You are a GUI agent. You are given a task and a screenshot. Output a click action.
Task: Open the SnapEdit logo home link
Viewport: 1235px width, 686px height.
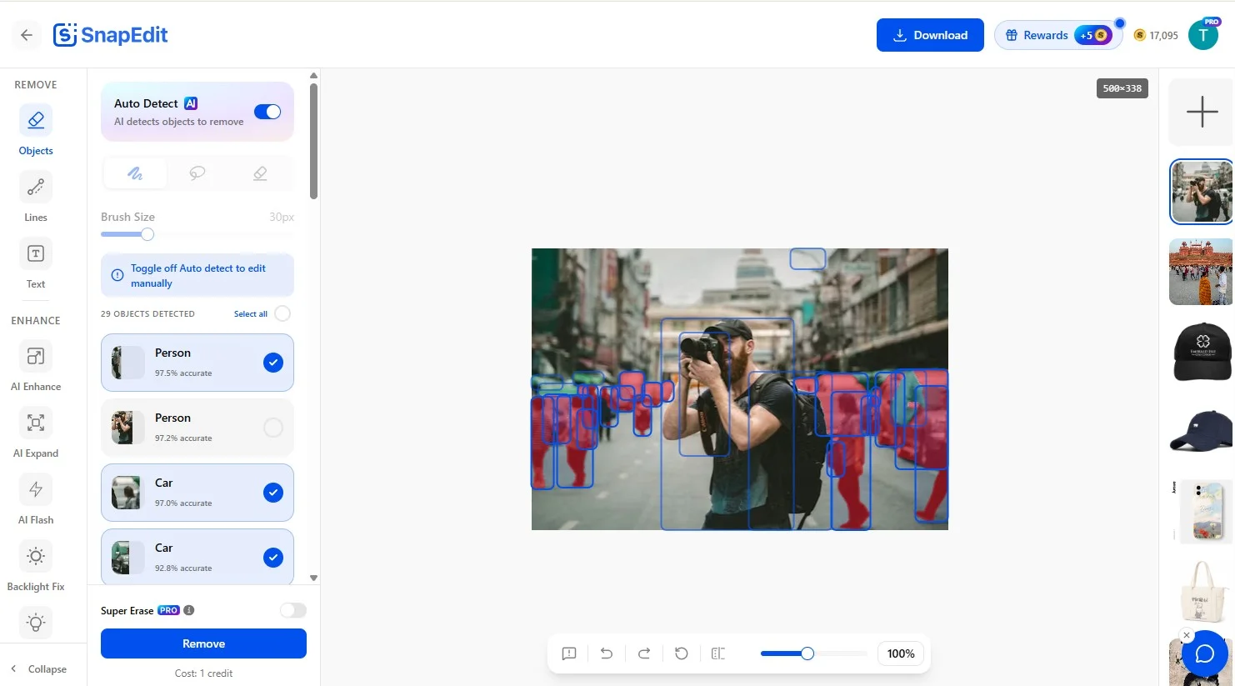coord(111,35)
